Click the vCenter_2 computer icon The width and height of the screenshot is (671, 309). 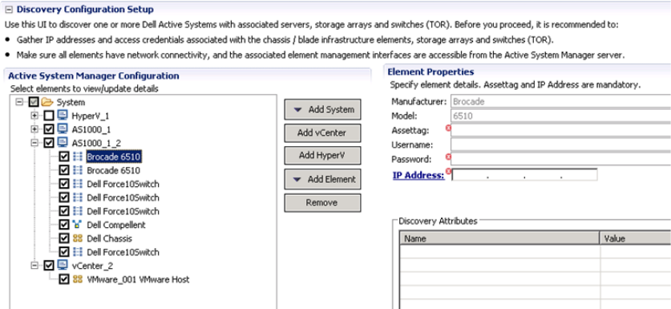pos(63,266)
